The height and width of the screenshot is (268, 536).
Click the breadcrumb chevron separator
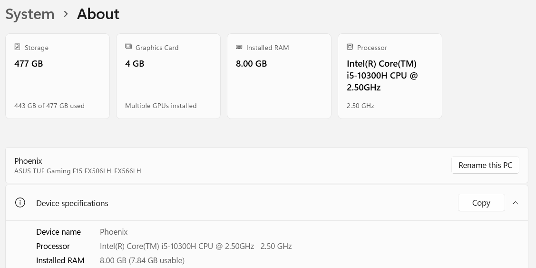66,14
